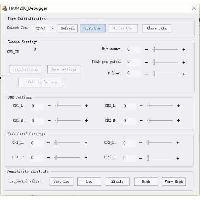This screenshot has width=200, height=200.
Task: Click the SNR CH2_L slider
Action: point(160,106)
